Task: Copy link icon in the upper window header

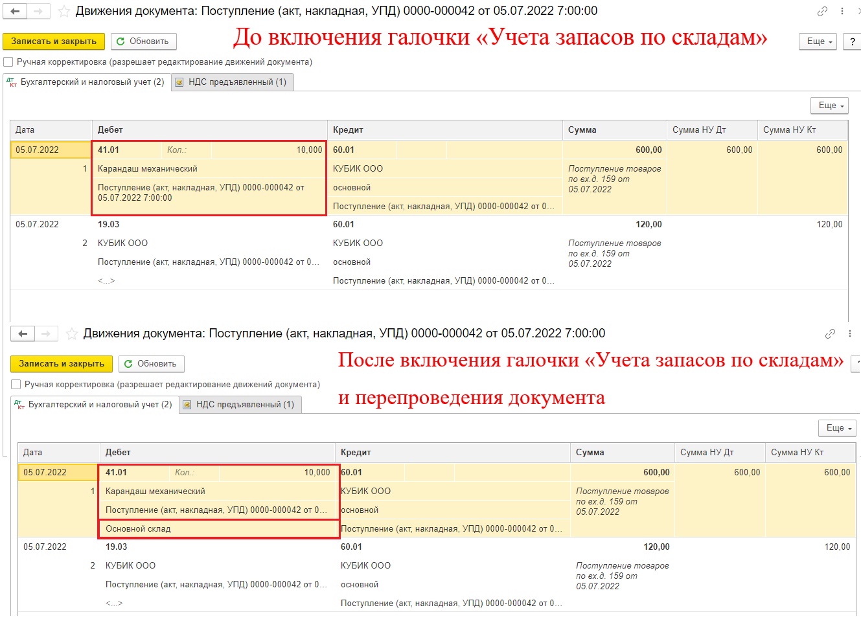Action: [822, 11]
